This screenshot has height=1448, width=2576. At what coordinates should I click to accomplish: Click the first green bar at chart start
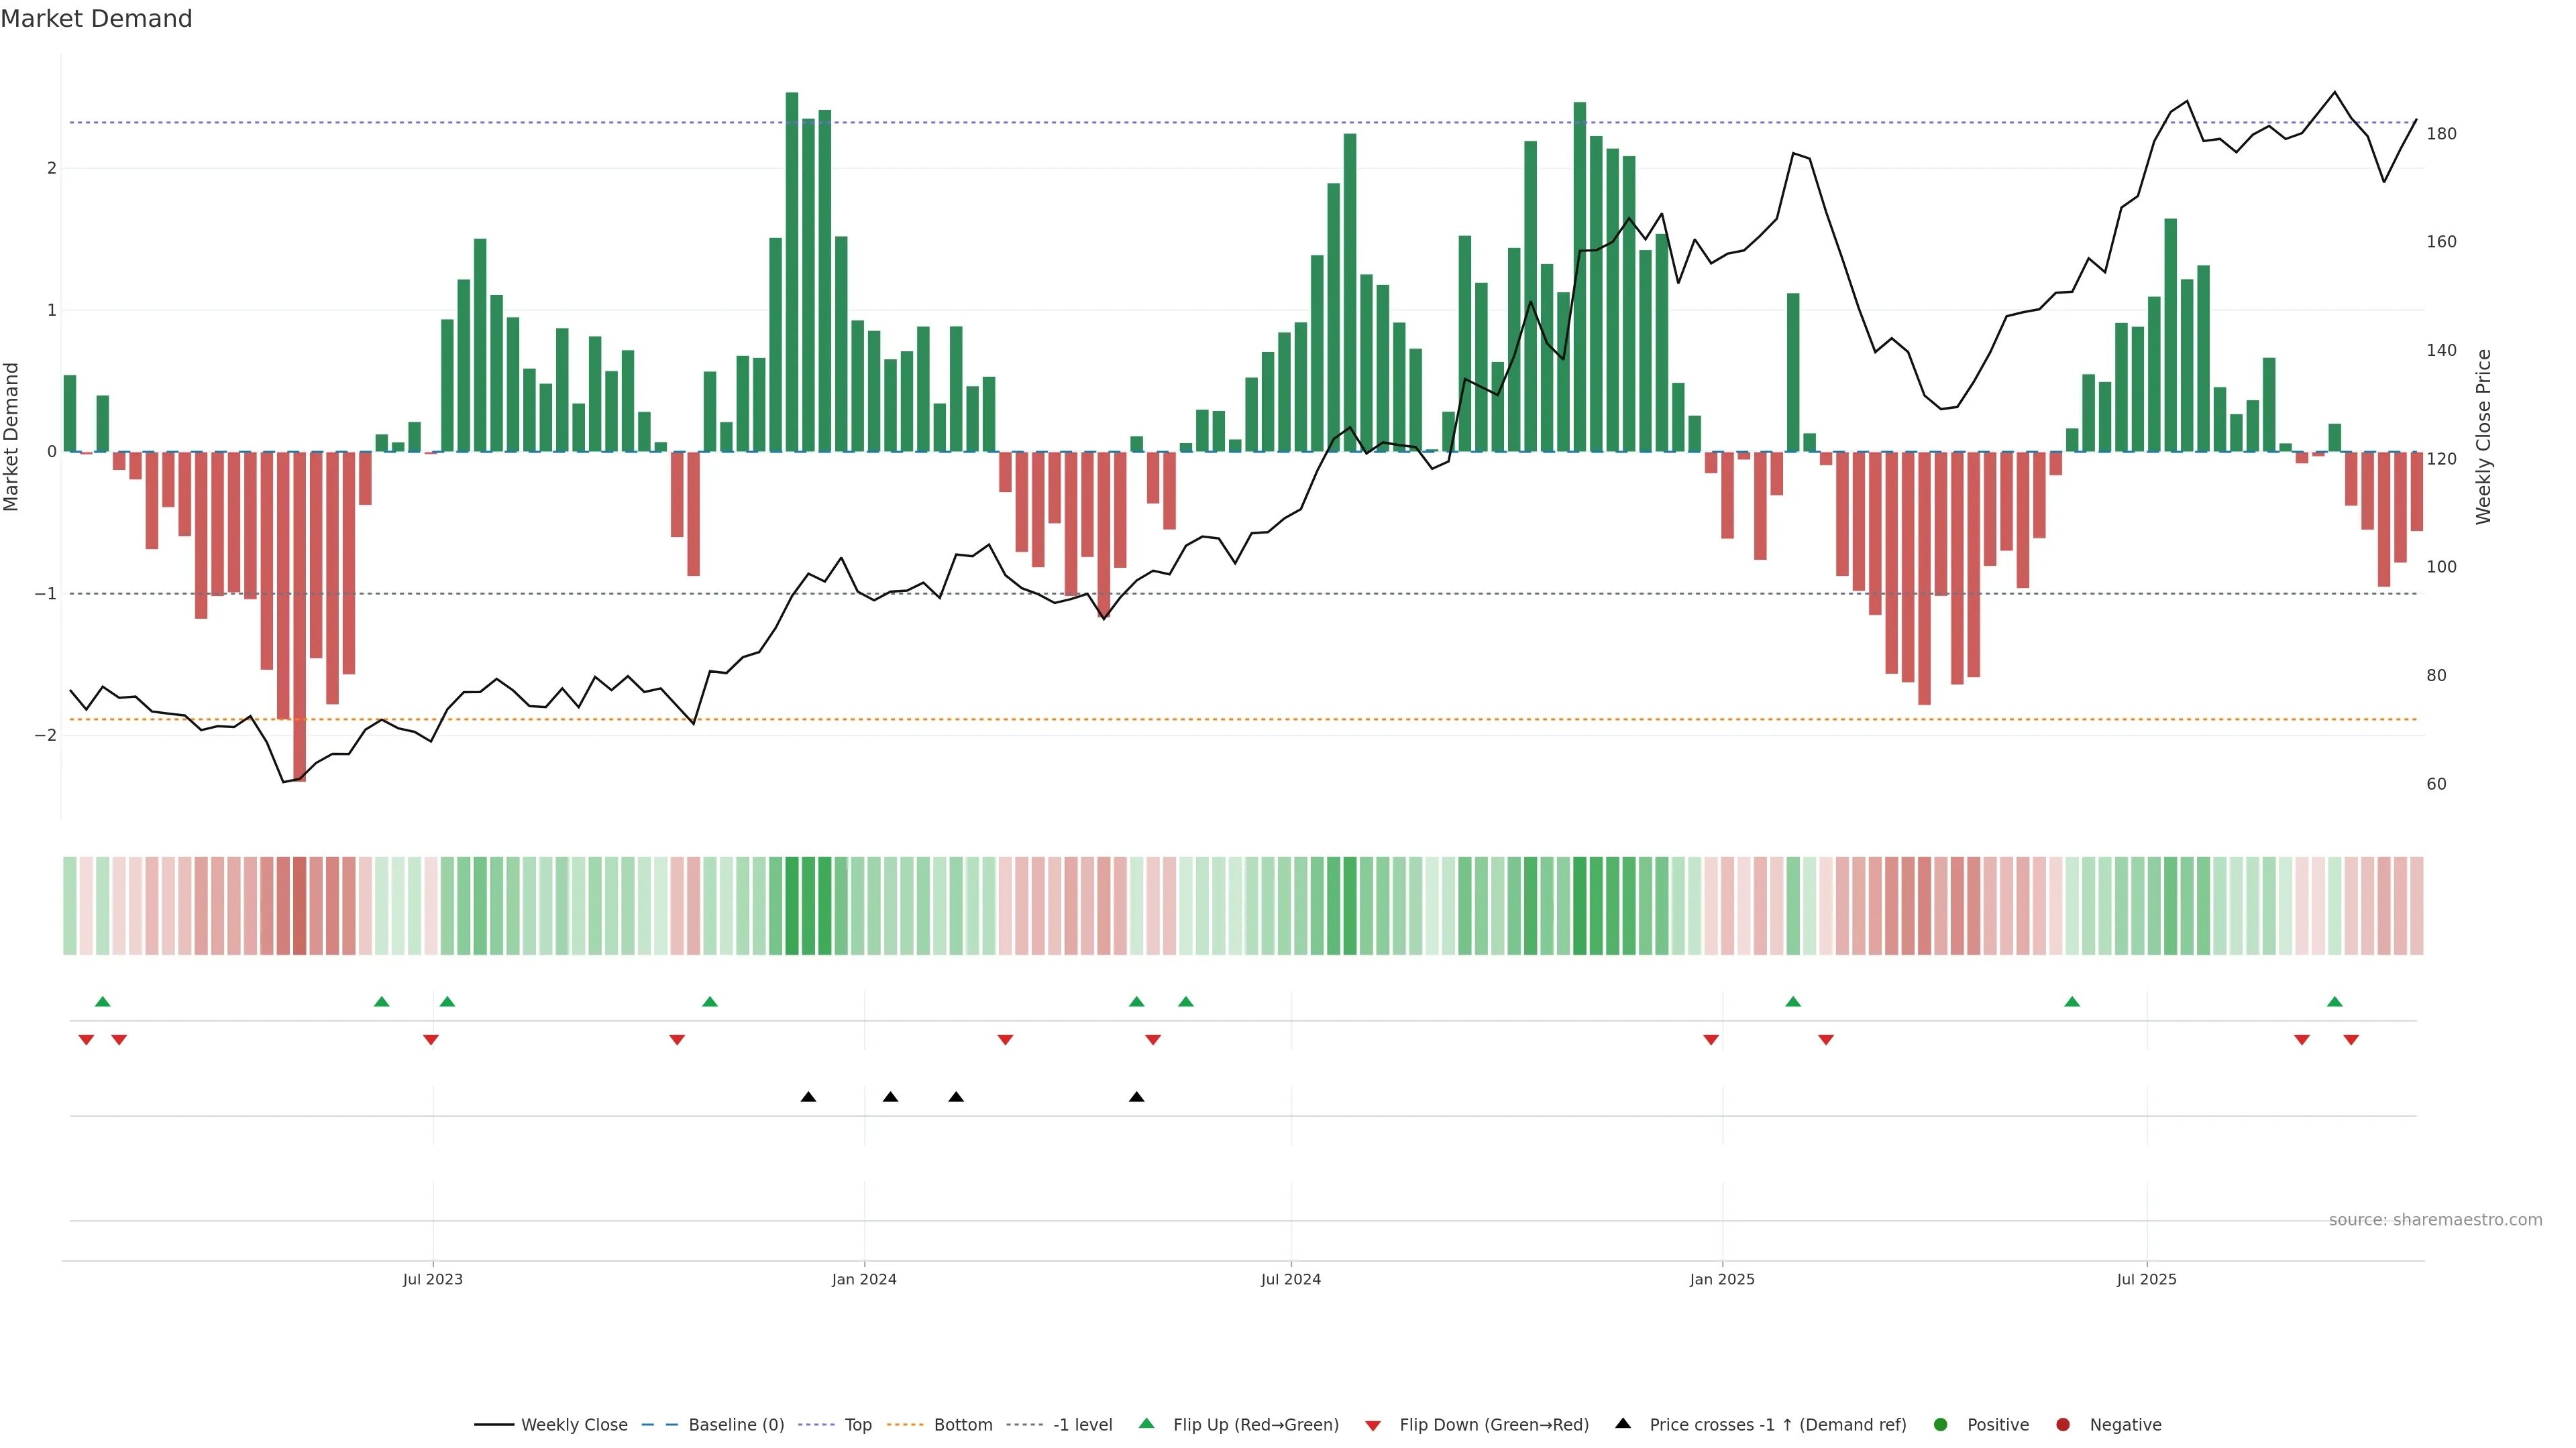70,414
